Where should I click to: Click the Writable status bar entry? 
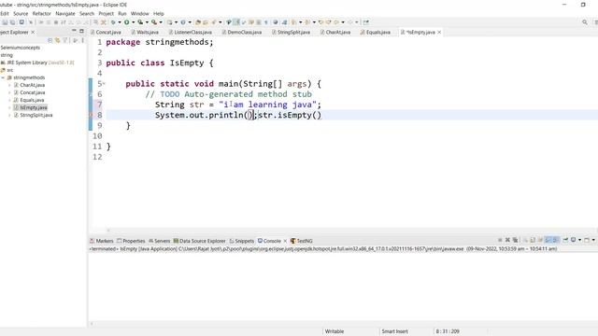point(335,331)
